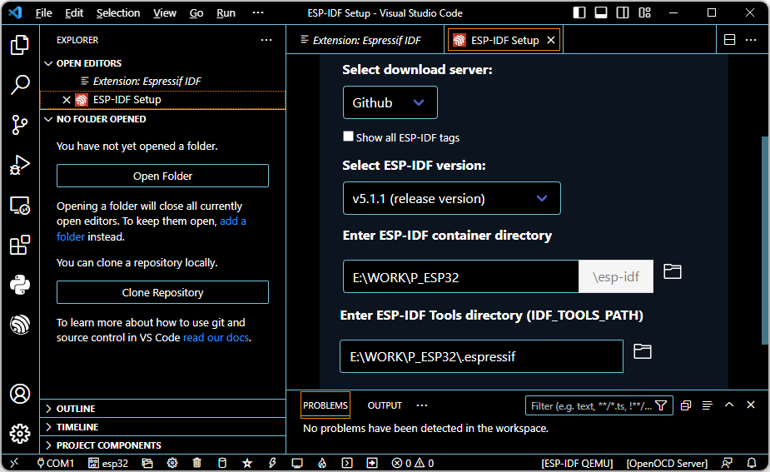Browse for ESP-IDF container directory folder icon

673,271
